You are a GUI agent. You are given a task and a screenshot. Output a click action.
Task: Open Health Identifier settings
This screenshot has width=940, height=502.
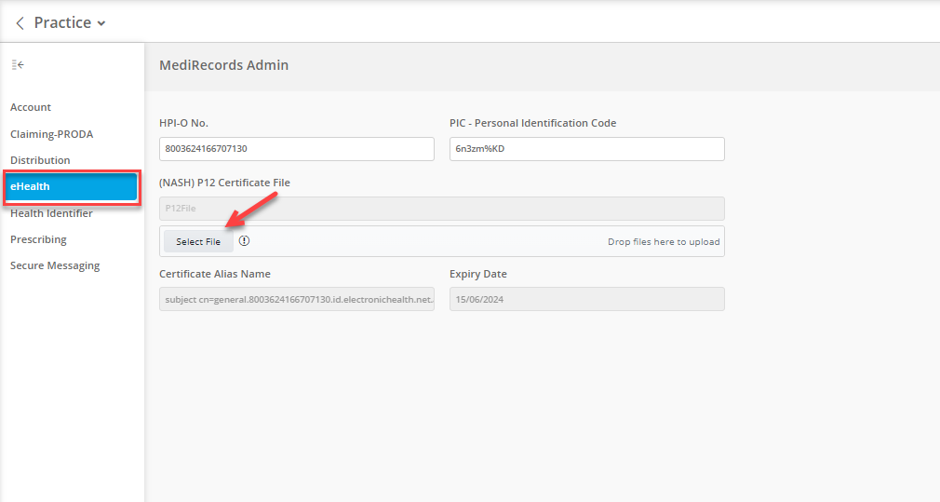pos(51,213)
